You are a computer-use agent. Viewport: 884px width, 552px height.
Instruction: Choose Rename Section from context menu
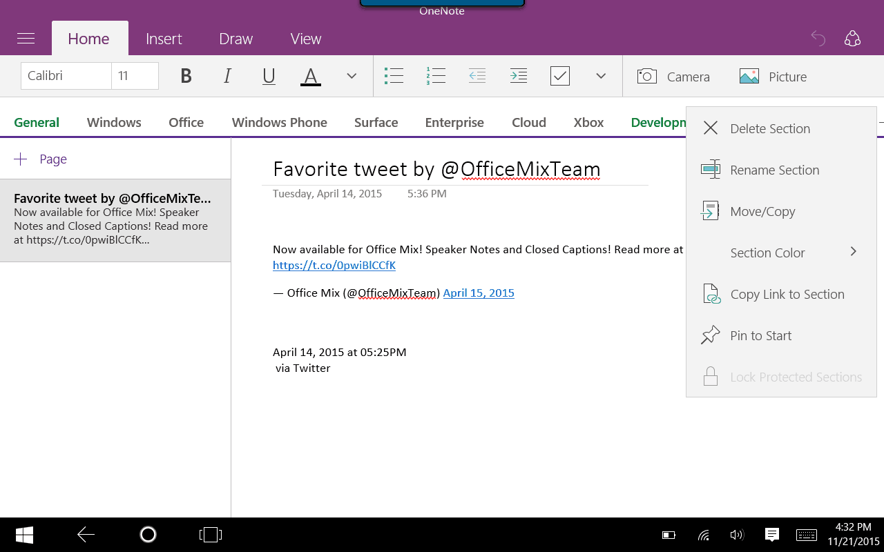[781, 170]
